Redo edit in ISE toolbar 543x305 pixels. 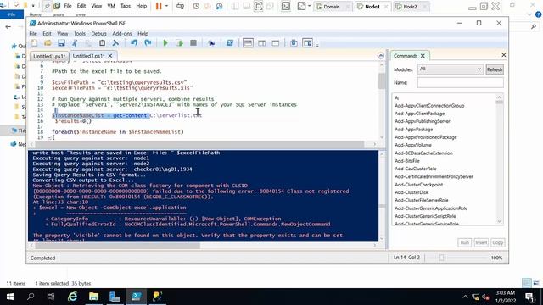pyautogui.click(x=148, y=43)
